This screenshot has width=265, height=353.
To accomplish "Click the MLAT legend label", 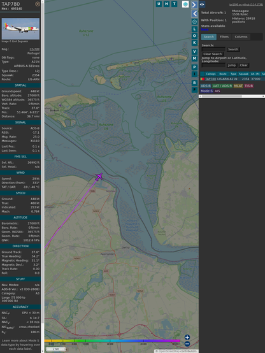I will click(x=238, y=86).
